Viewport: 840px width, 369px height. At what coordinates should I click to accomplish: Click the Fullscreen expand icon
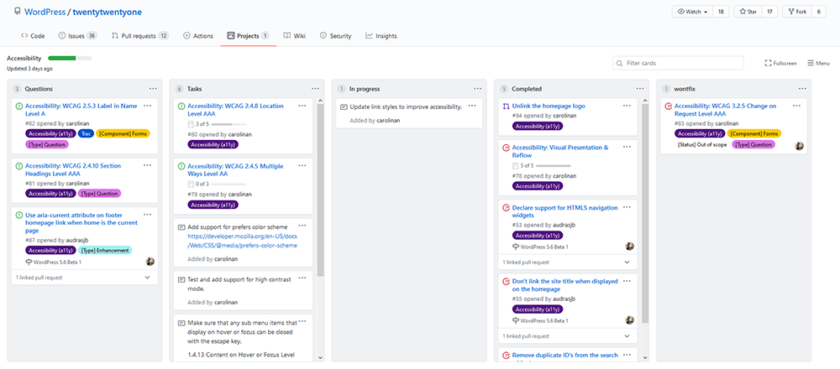(x=769, y=63)
